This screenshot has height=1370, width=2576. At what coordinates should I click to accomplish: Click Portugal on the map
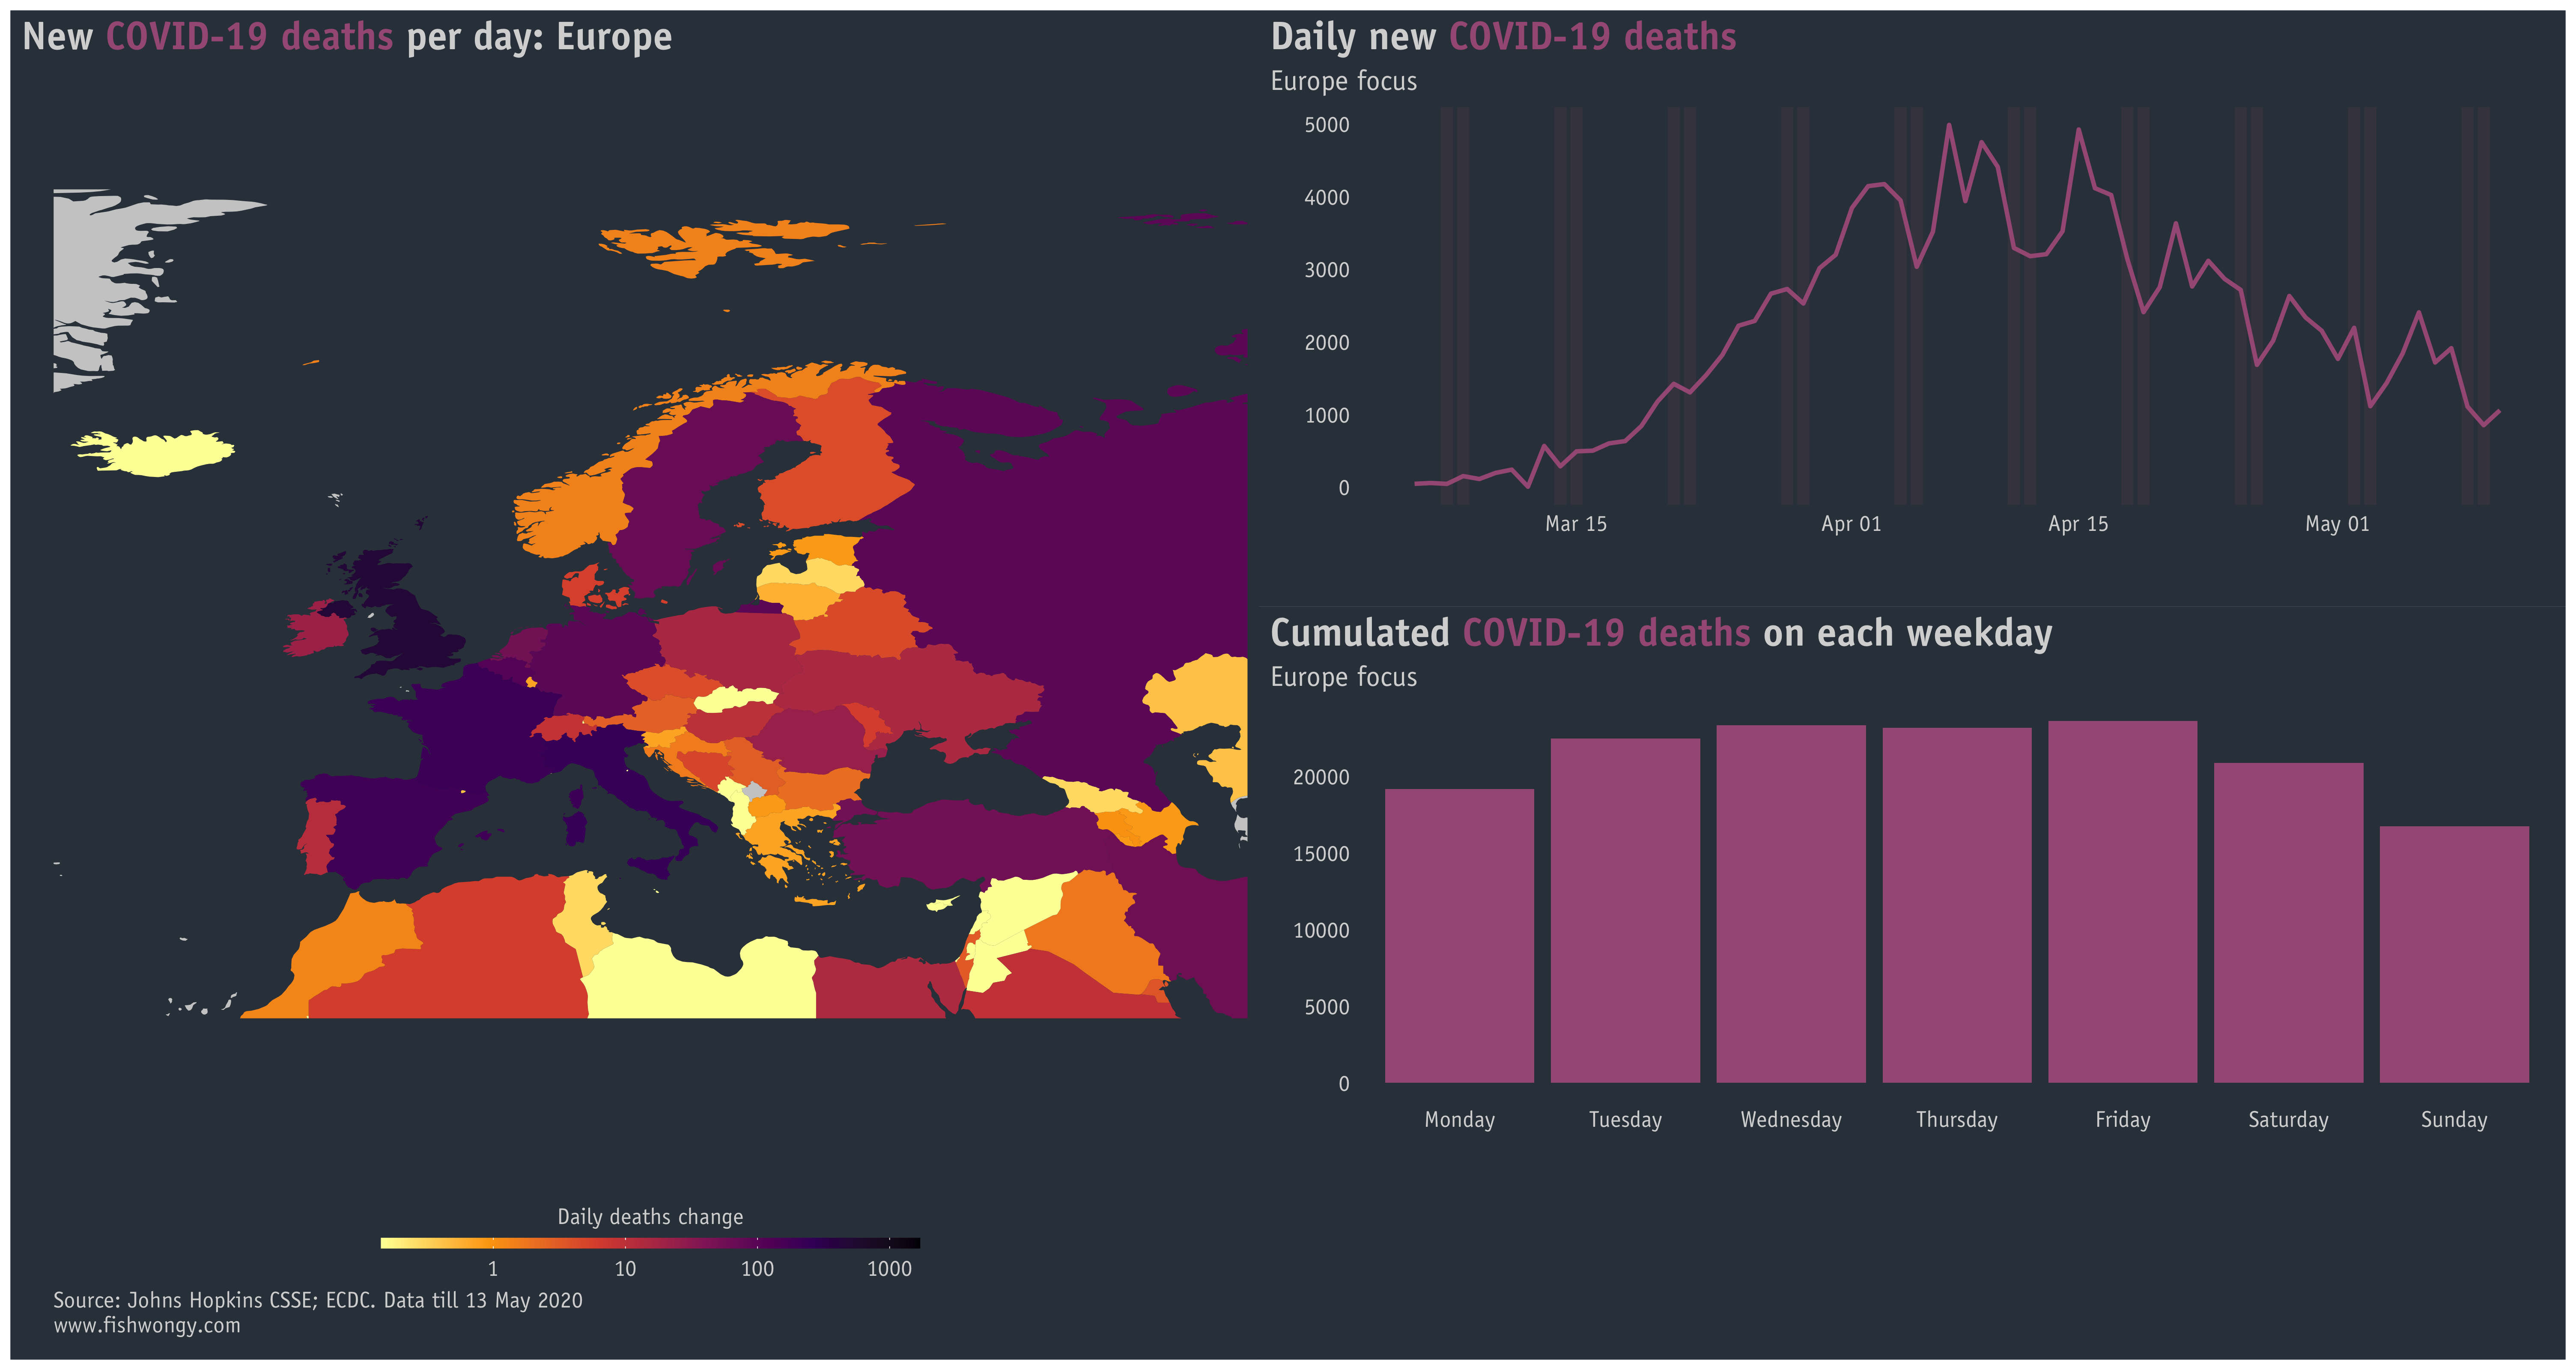point(318,838)
